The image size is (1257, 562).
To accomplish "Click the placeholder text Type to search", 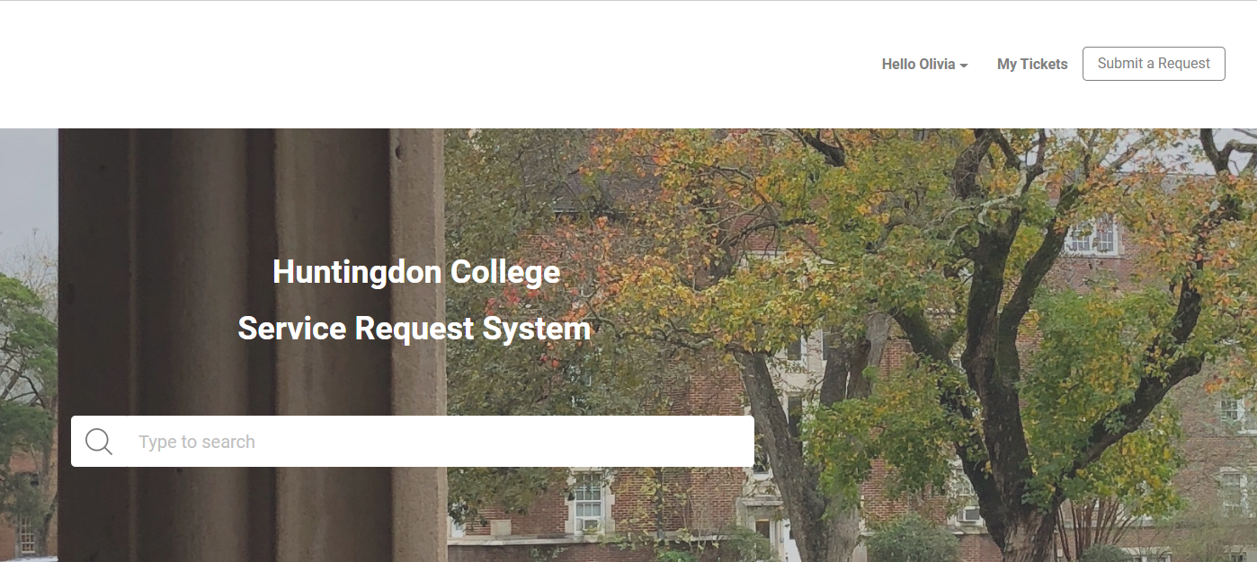I will (x=197, y=442).
